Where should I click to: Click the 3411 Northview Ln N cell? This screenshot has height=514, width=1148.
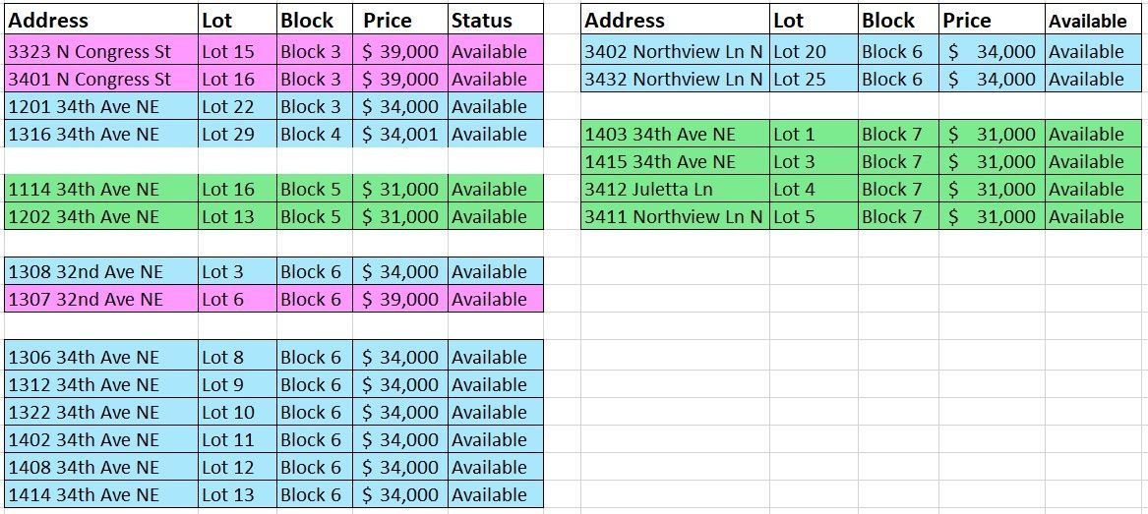(x=675, y=216)
